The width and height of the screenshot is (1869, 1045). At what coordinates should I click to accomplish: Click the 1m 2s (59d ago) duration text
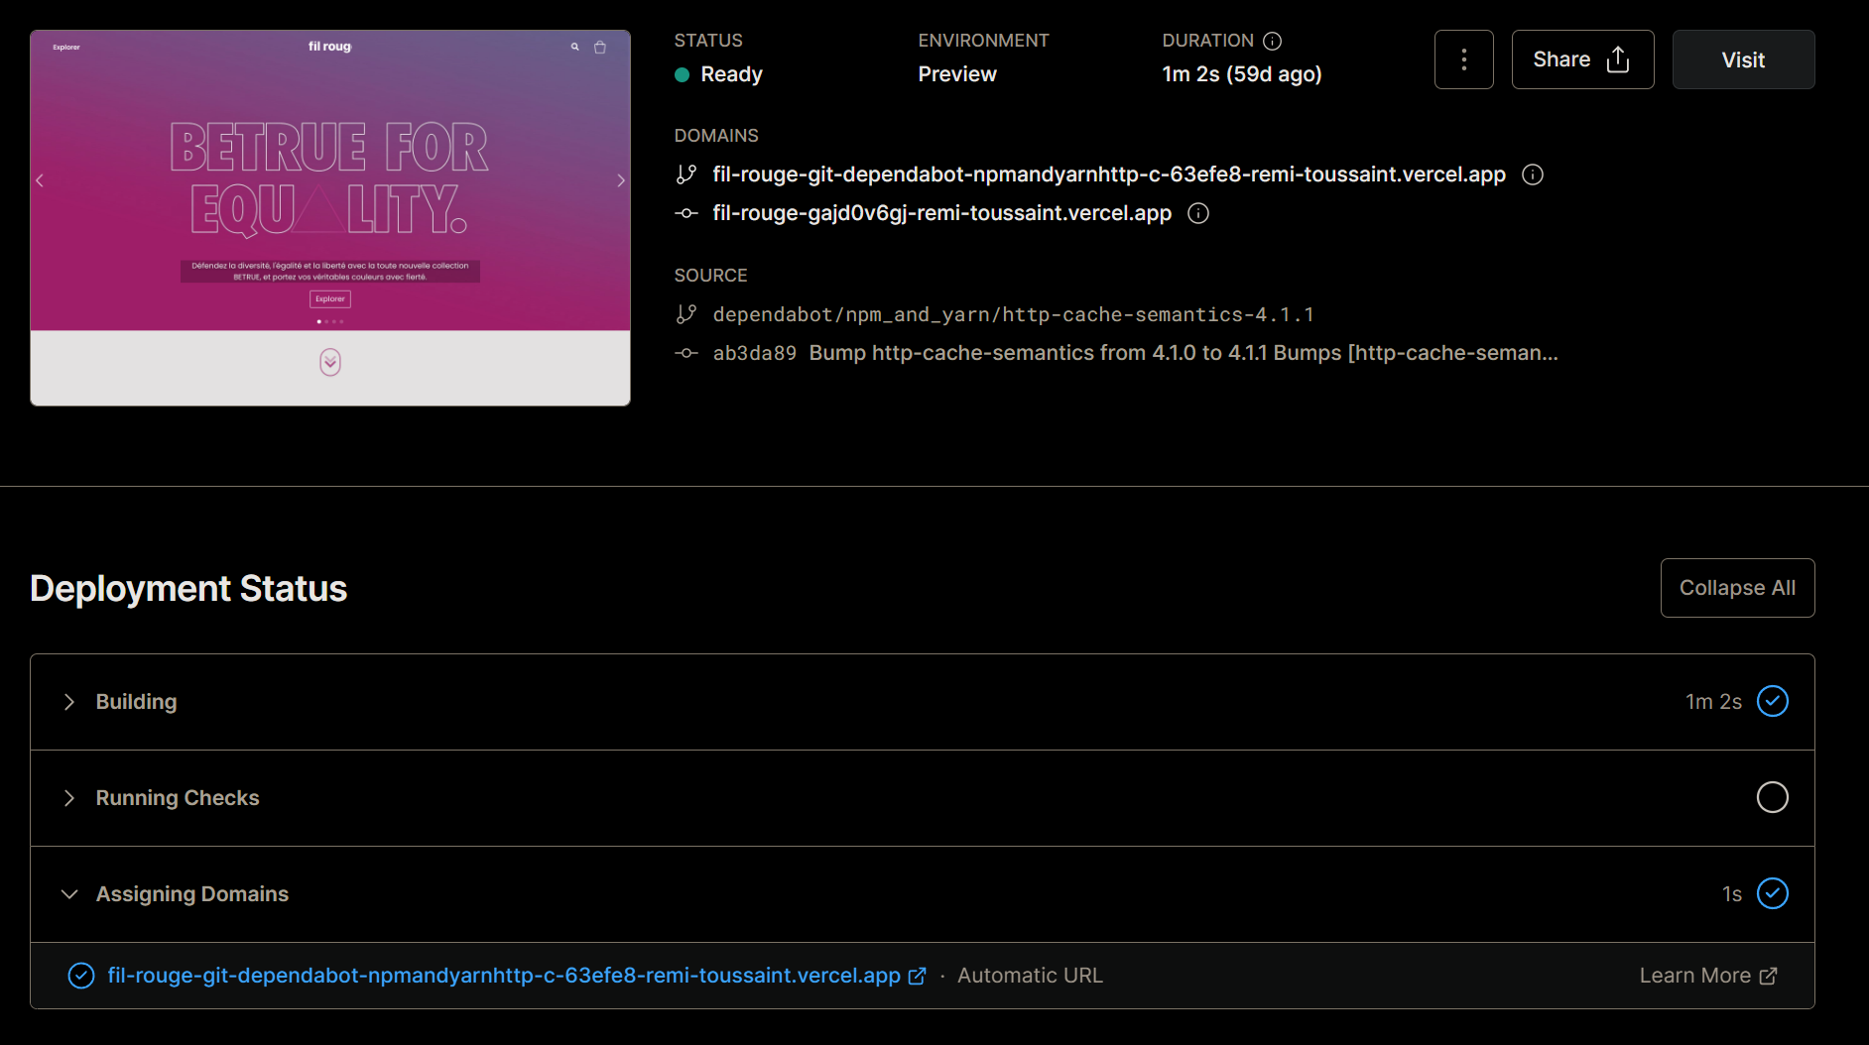click(1242, 74)
